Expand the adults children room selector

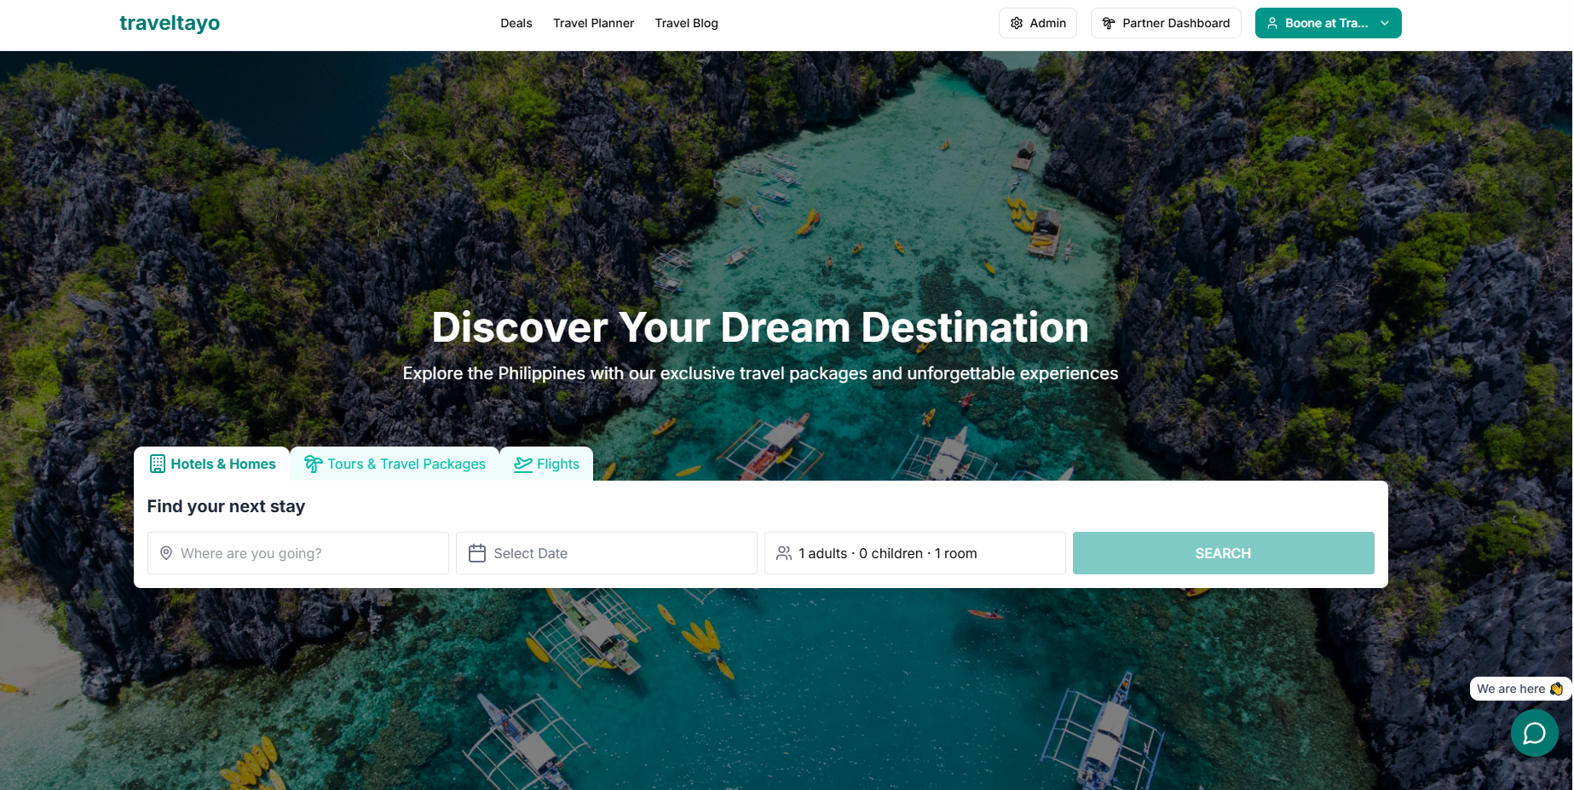(x=915, y=553)
